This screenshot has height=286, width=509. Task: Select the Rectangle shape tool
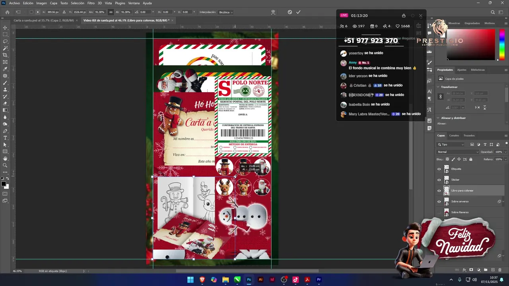[x=5, y=151]
